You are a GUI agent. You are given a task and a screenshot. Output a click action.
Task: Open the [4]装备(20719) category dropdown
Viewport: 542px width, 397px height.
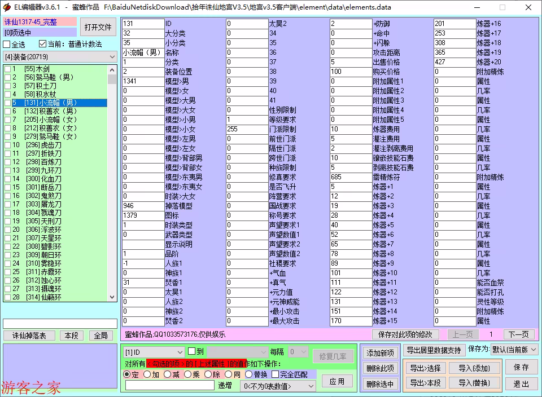[60, 57]
